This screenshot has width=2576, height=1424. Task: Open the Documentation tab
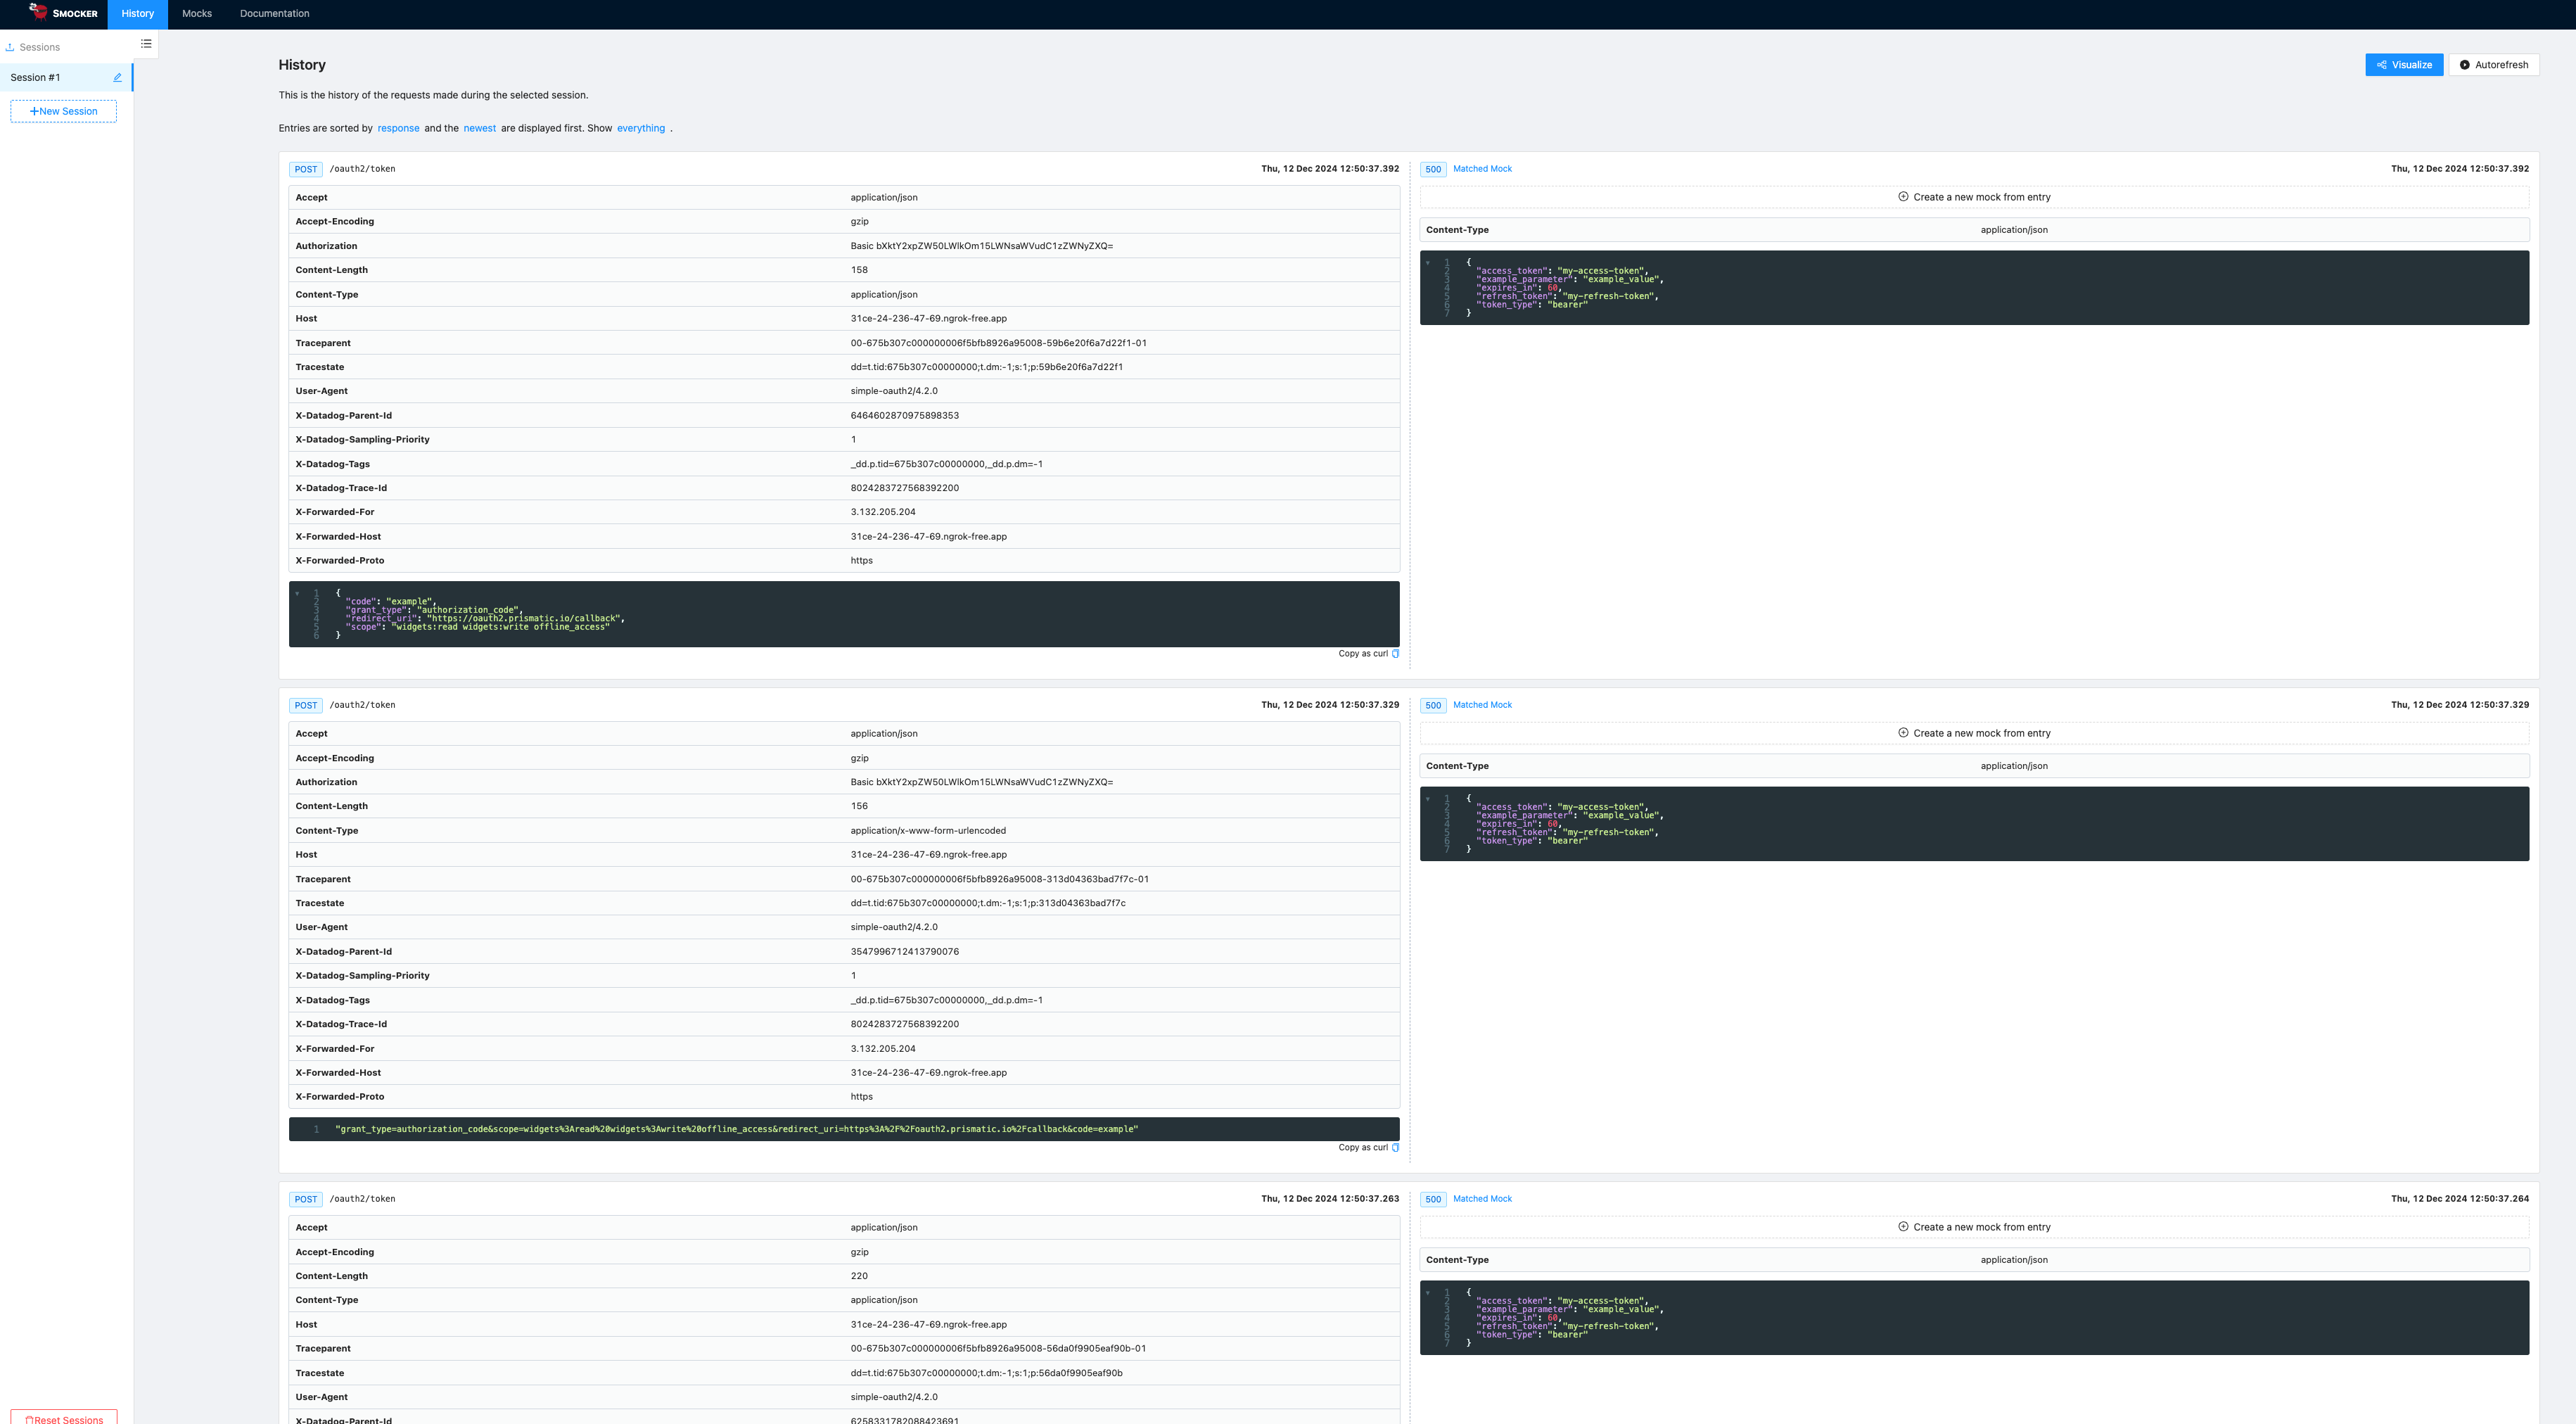[x=273, y=14]
